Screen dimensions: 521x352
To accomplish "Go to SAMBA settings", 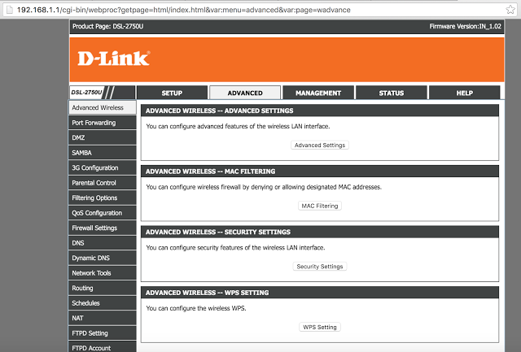I will point(103,153).
